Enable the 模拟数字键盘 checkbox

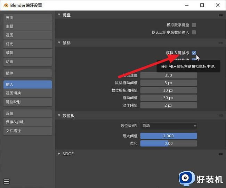coord(194,25)
